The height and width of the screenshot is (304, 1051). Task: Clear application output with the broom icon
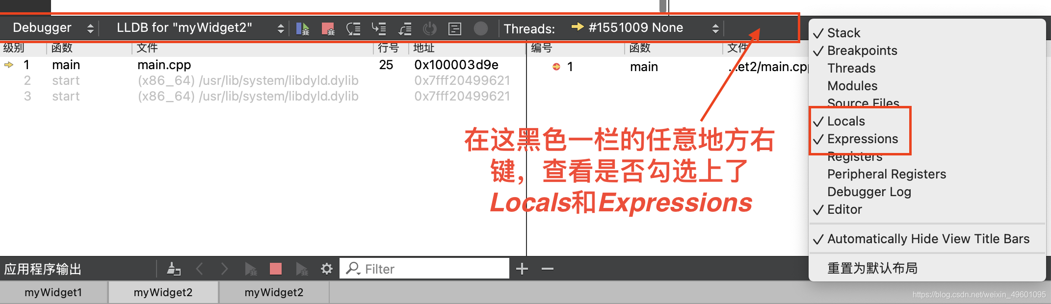(x=174, y=269)
